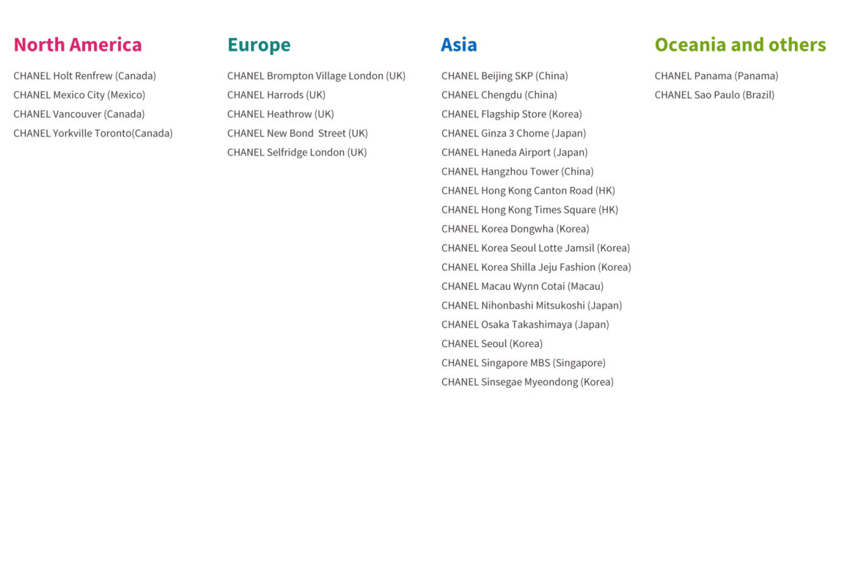Select CHANEL Hong Kong Canton Road
The height and width of the screenshot is (572, 858).
pos(528,190)
